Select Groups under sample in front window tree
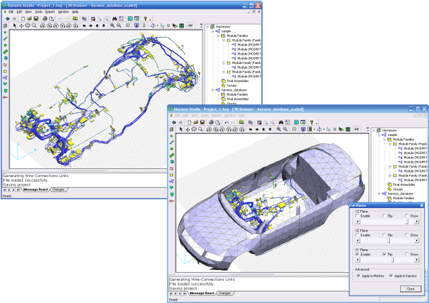The image size is (429, 303). tap(398, 189)
